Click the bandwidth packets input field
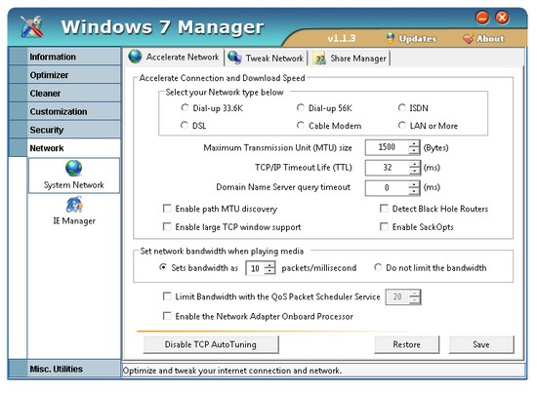 click(255, 268)
